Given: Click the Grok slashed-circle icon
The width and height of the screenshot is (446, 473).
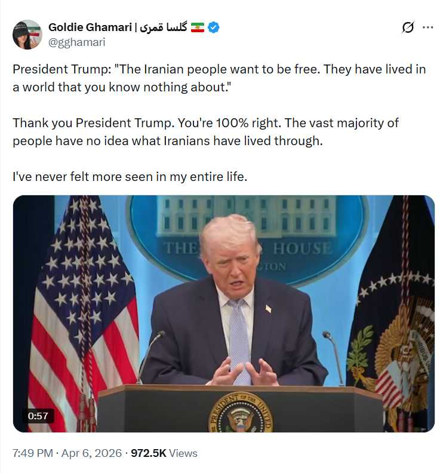Looking at the screenshot, I should (x=408, y=27).
